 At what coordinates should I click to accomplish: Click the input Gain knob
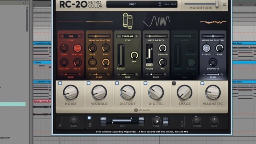pyautogui.click(x=74, y=120)
